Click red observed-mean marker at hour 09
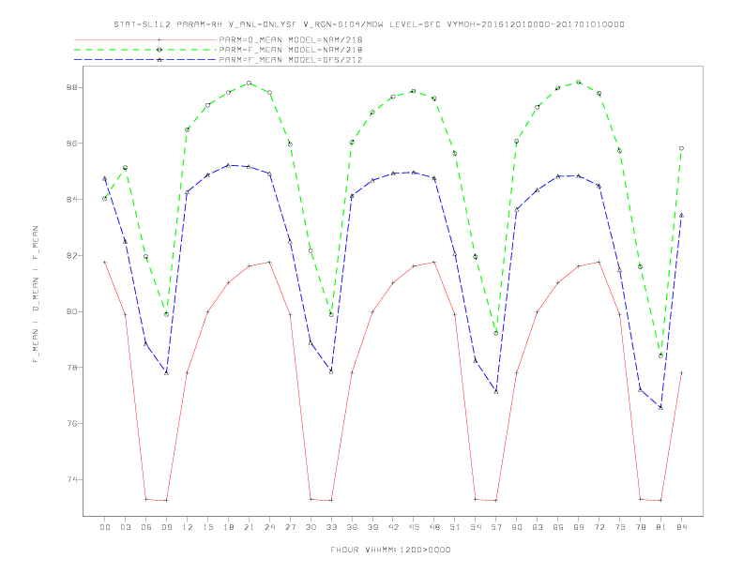743x574 pixels. click(x=166, y=500)
